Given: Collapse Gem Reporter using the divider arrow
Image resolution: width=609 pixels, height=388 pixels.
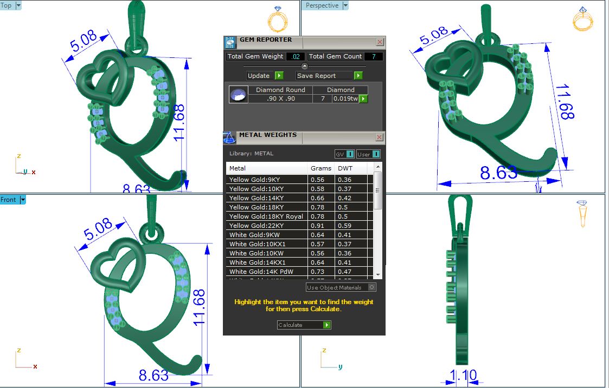Looking at the screenshot, I should [304, 66].
